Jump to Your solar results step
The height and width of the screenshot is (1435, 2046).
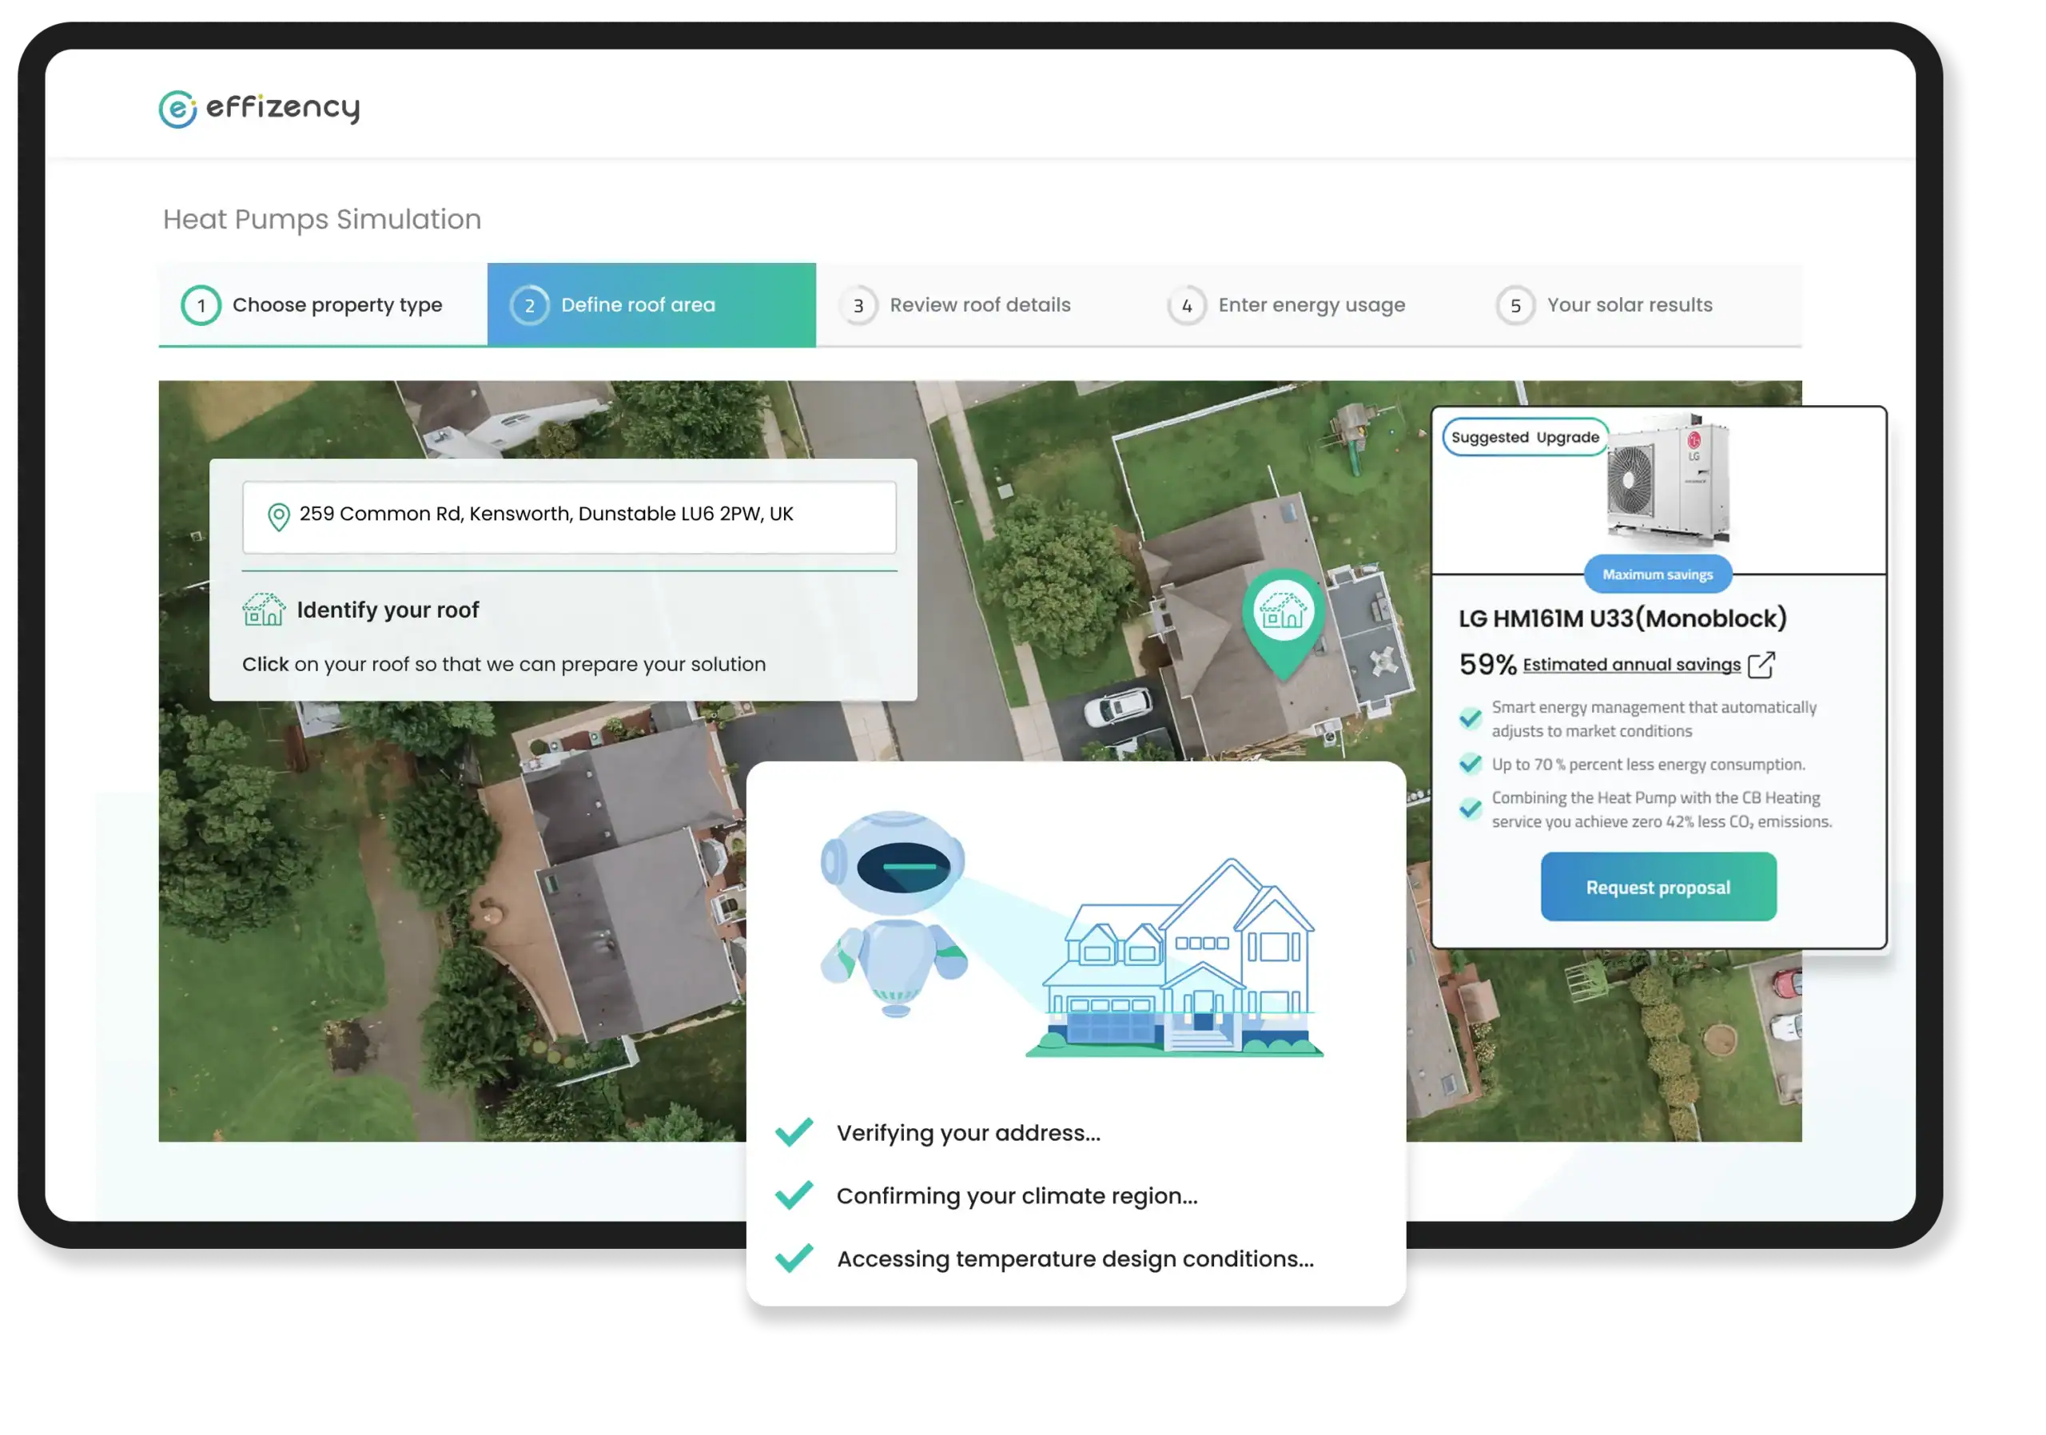(x=1638, y=304)
